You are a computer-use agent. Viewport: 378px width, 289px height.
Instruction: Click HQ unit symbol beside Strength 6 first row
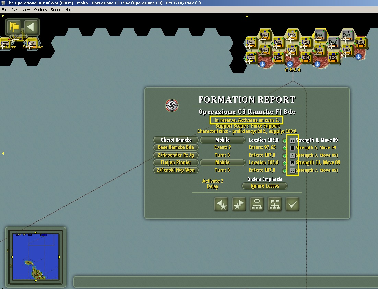tap(292, 141)
